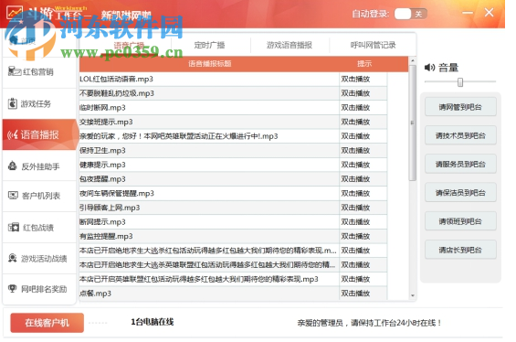Click the 在线客户机 button
Screen dimensions: 516x342
[47, 323]
